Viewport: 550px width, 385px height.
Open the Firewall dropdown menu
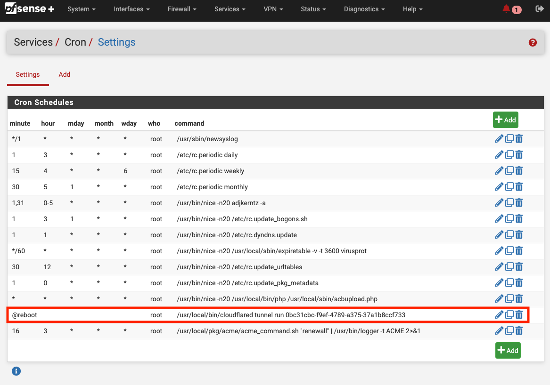(x=182, y=9)
